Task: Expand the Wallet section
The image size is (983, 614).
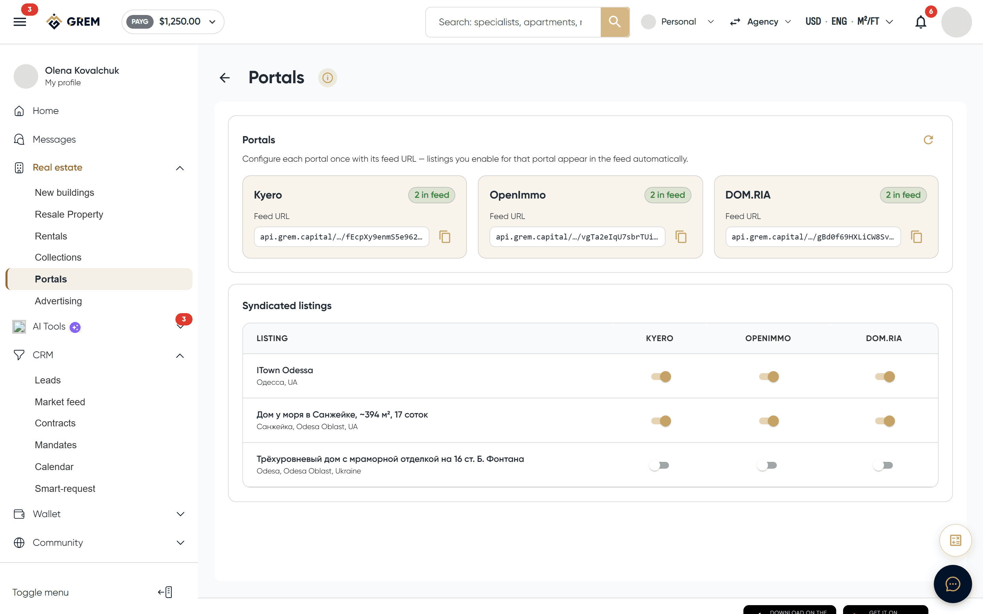Action: pos(180,514)
